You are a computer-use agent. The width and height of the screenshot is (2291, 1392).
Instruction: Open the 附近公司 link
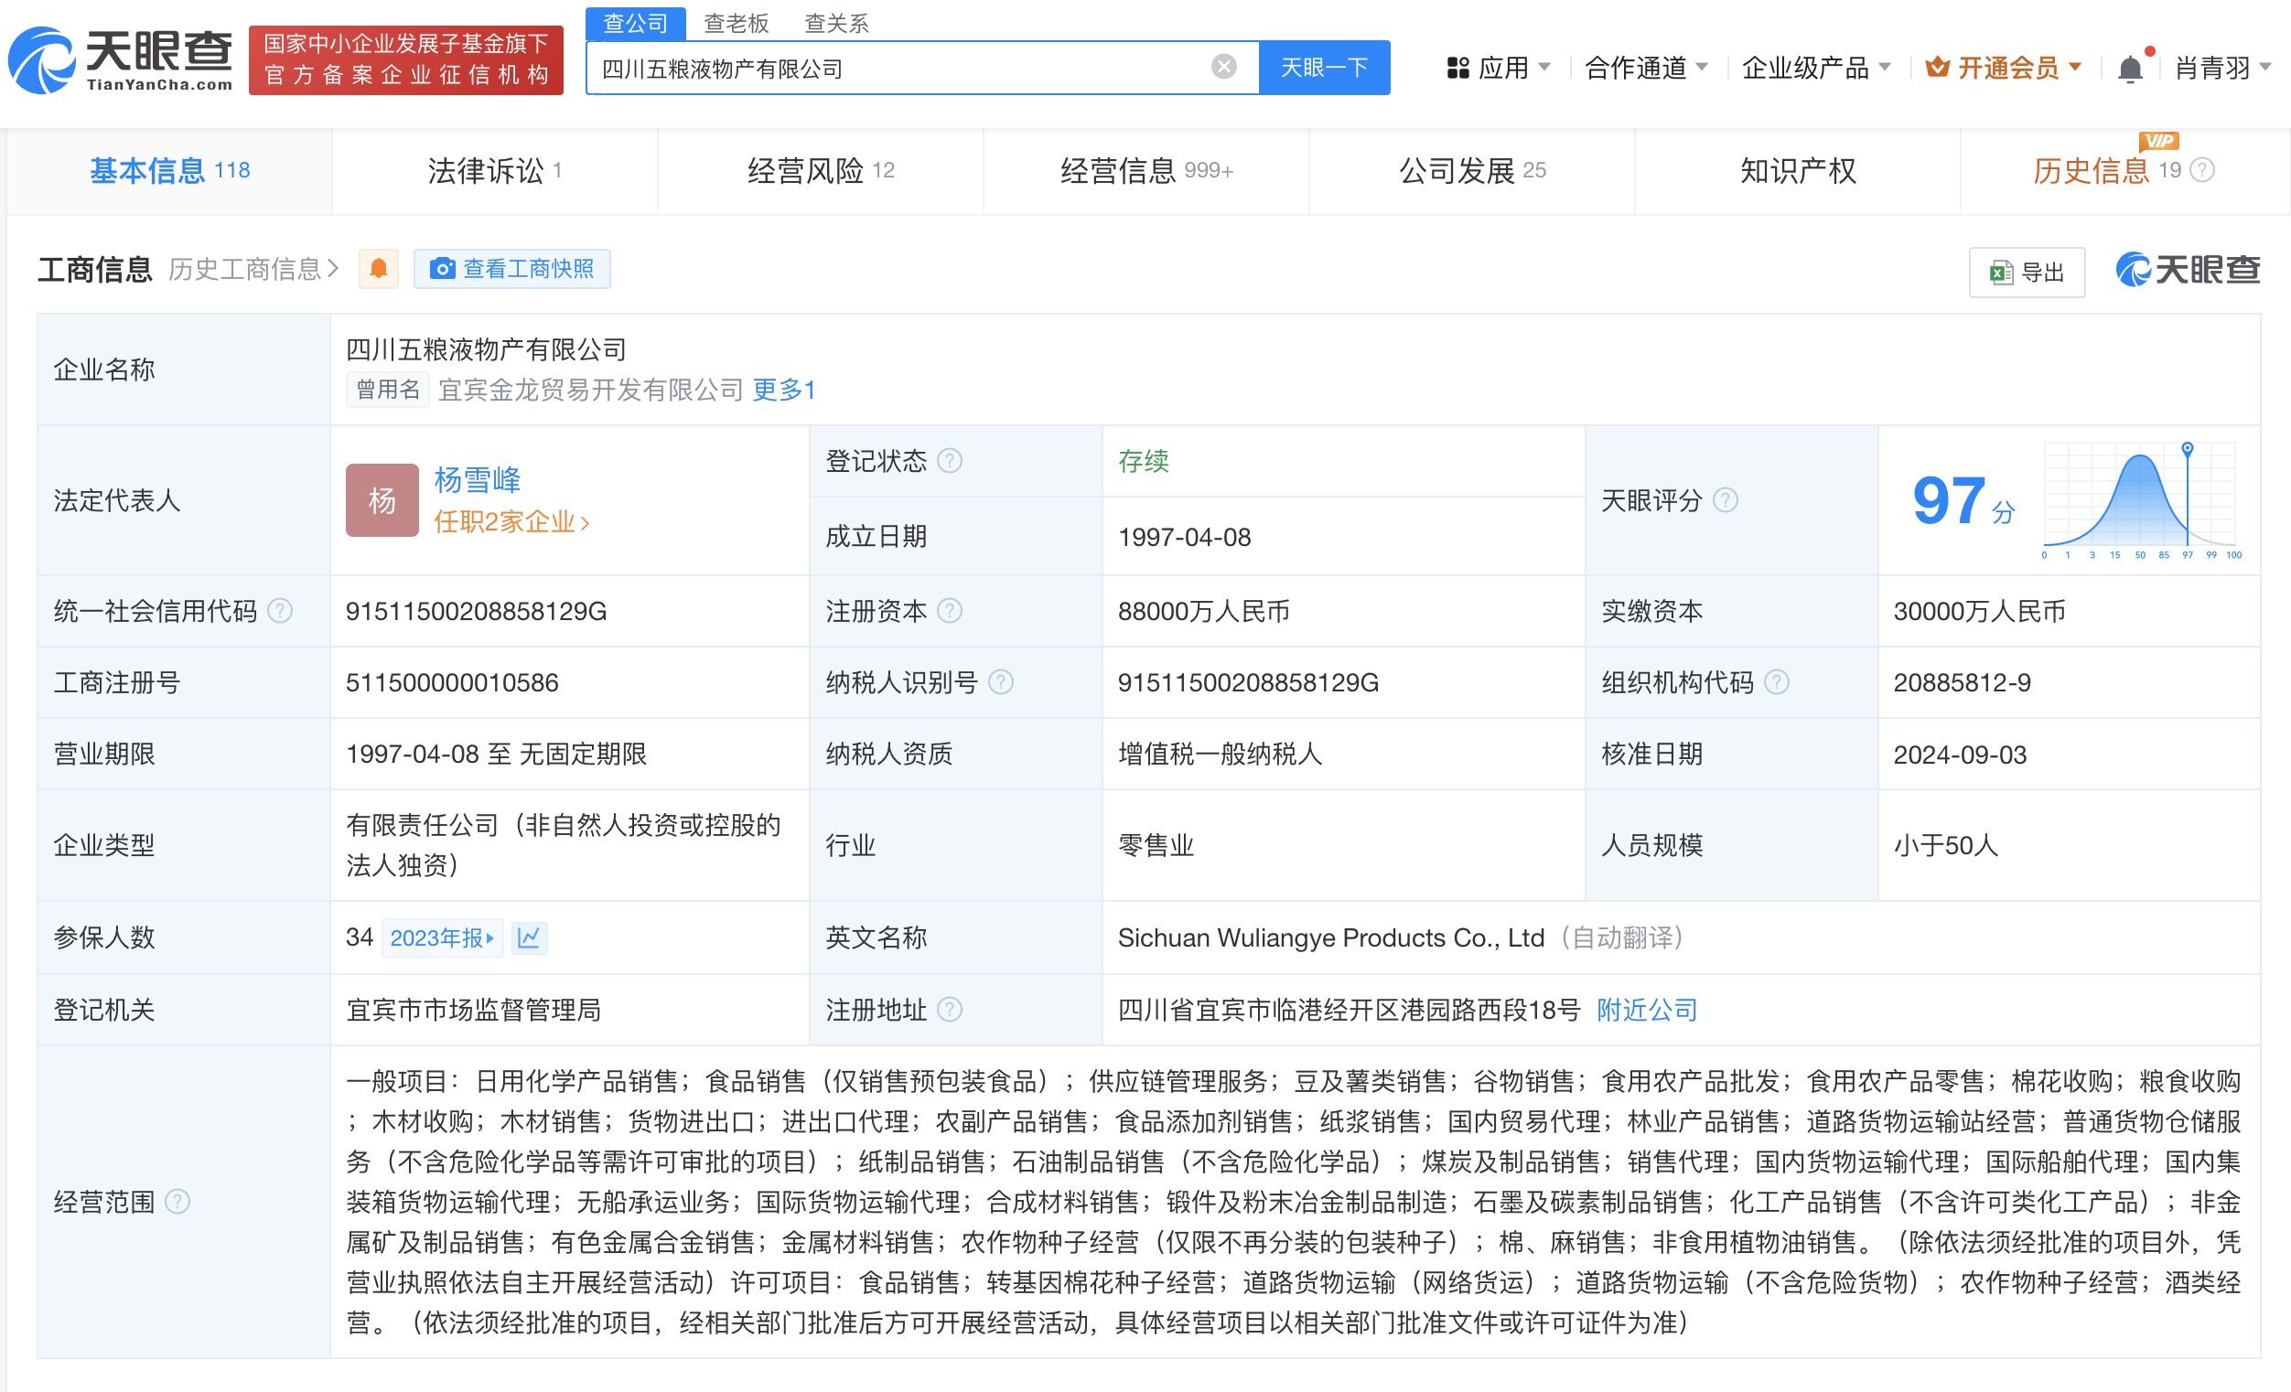(1646, 1009)
